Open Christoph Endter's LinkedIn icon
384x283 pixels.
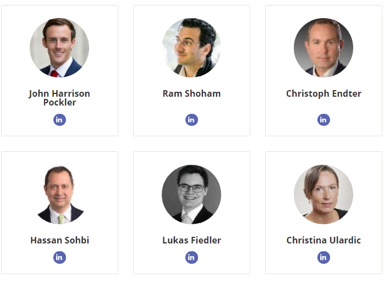pos(323,120)
